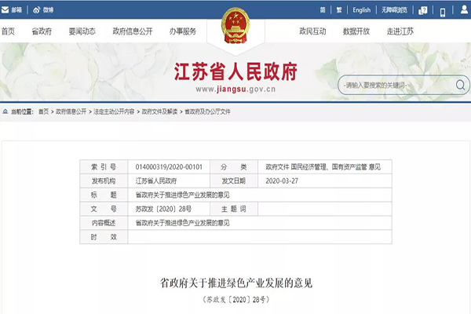Click the icon left of the phone icon
Viewport: 471px width, 314px height.
point(423,11)
